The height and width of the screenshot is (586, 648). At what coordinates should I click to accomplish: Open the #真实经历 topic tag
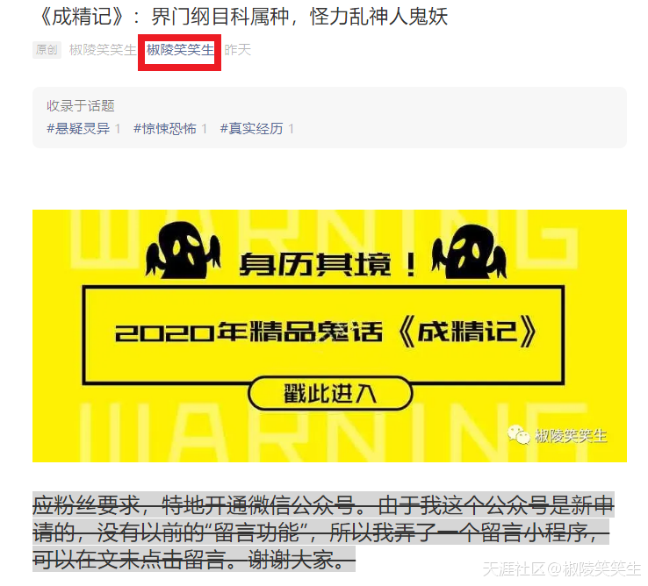[252, 129]
